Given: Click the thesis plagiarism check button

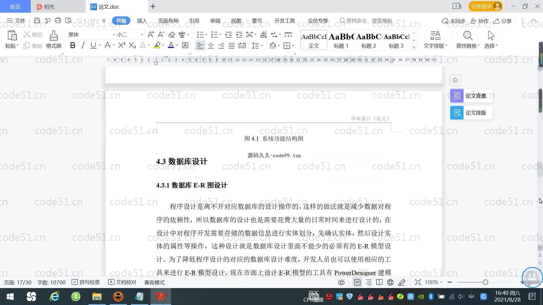Looking at the screenshot, I should coord(471,96).
